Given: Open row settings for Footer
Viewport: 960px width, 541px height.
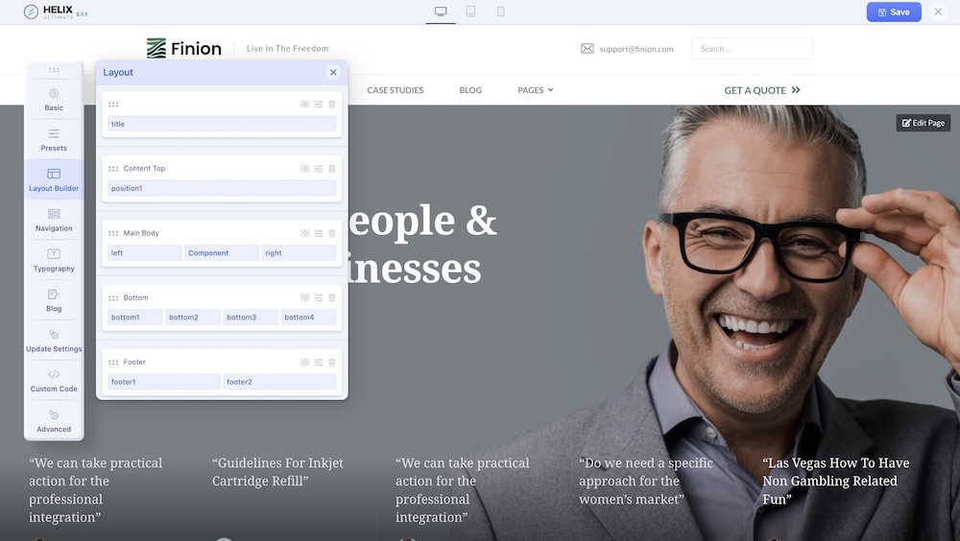Looking at the screenshot, I should point(319,363).
